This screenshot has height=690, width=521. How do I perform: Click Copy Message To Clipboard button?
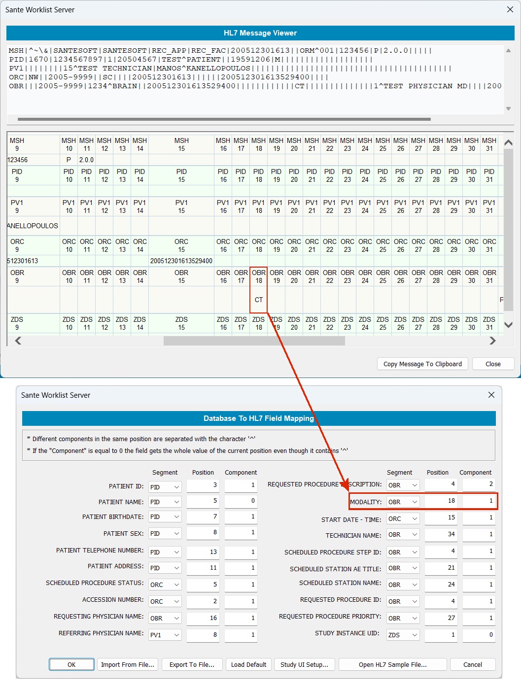tap(422, 364)
